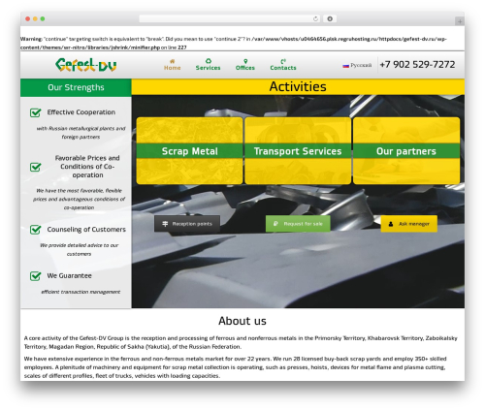Click the browser address bar

pyautogui.click(x=230, y=18)
